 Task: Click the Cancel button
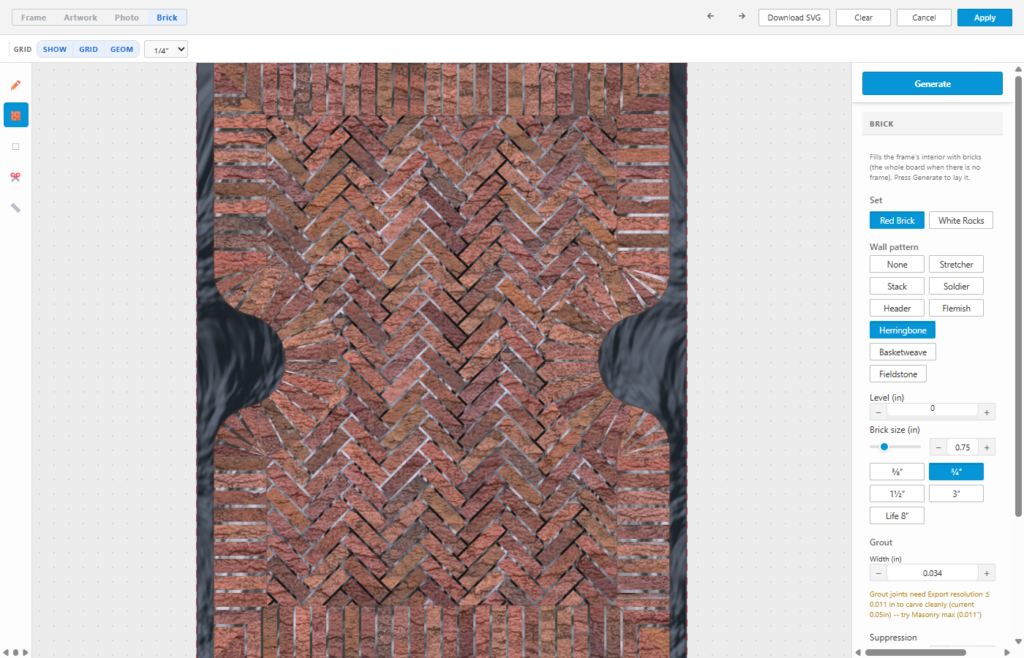(x=924, y=18)
